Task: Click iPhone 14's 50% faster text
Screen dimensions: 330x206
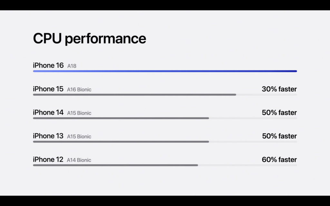Action: coord(279,113)
